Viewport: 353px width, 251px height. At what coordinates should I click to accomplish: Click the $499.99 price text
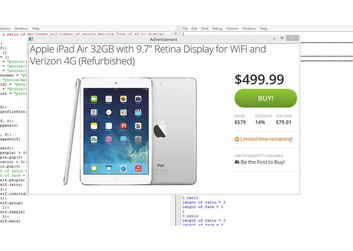(259, 79)
